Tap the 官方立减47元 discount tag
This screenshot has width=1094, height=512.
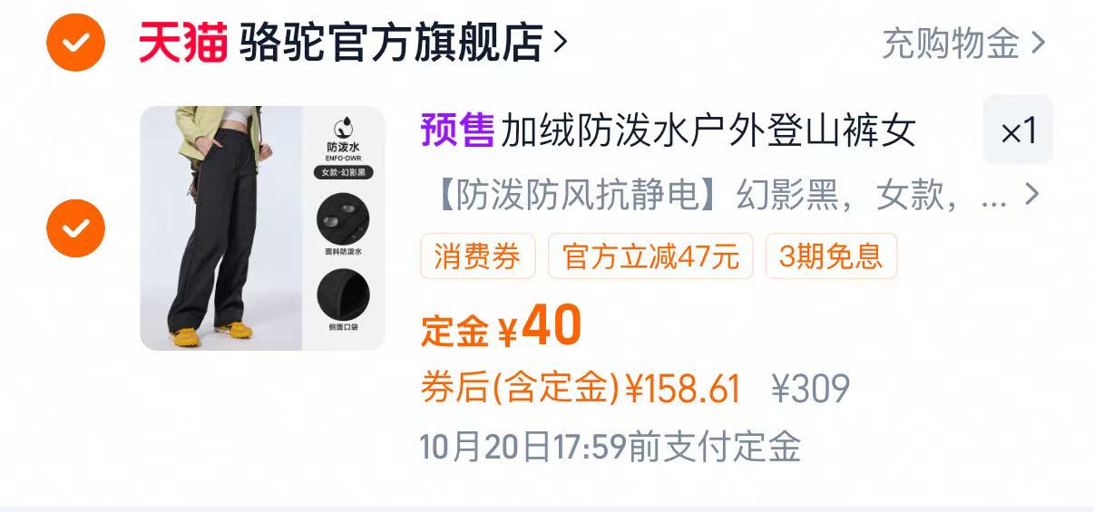pos(650,256)
